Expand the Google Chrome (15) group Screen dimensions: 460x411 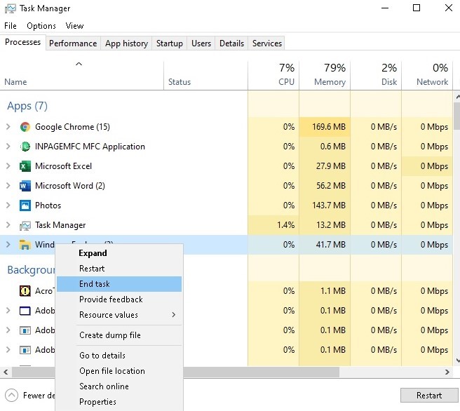tap(8, 127)
